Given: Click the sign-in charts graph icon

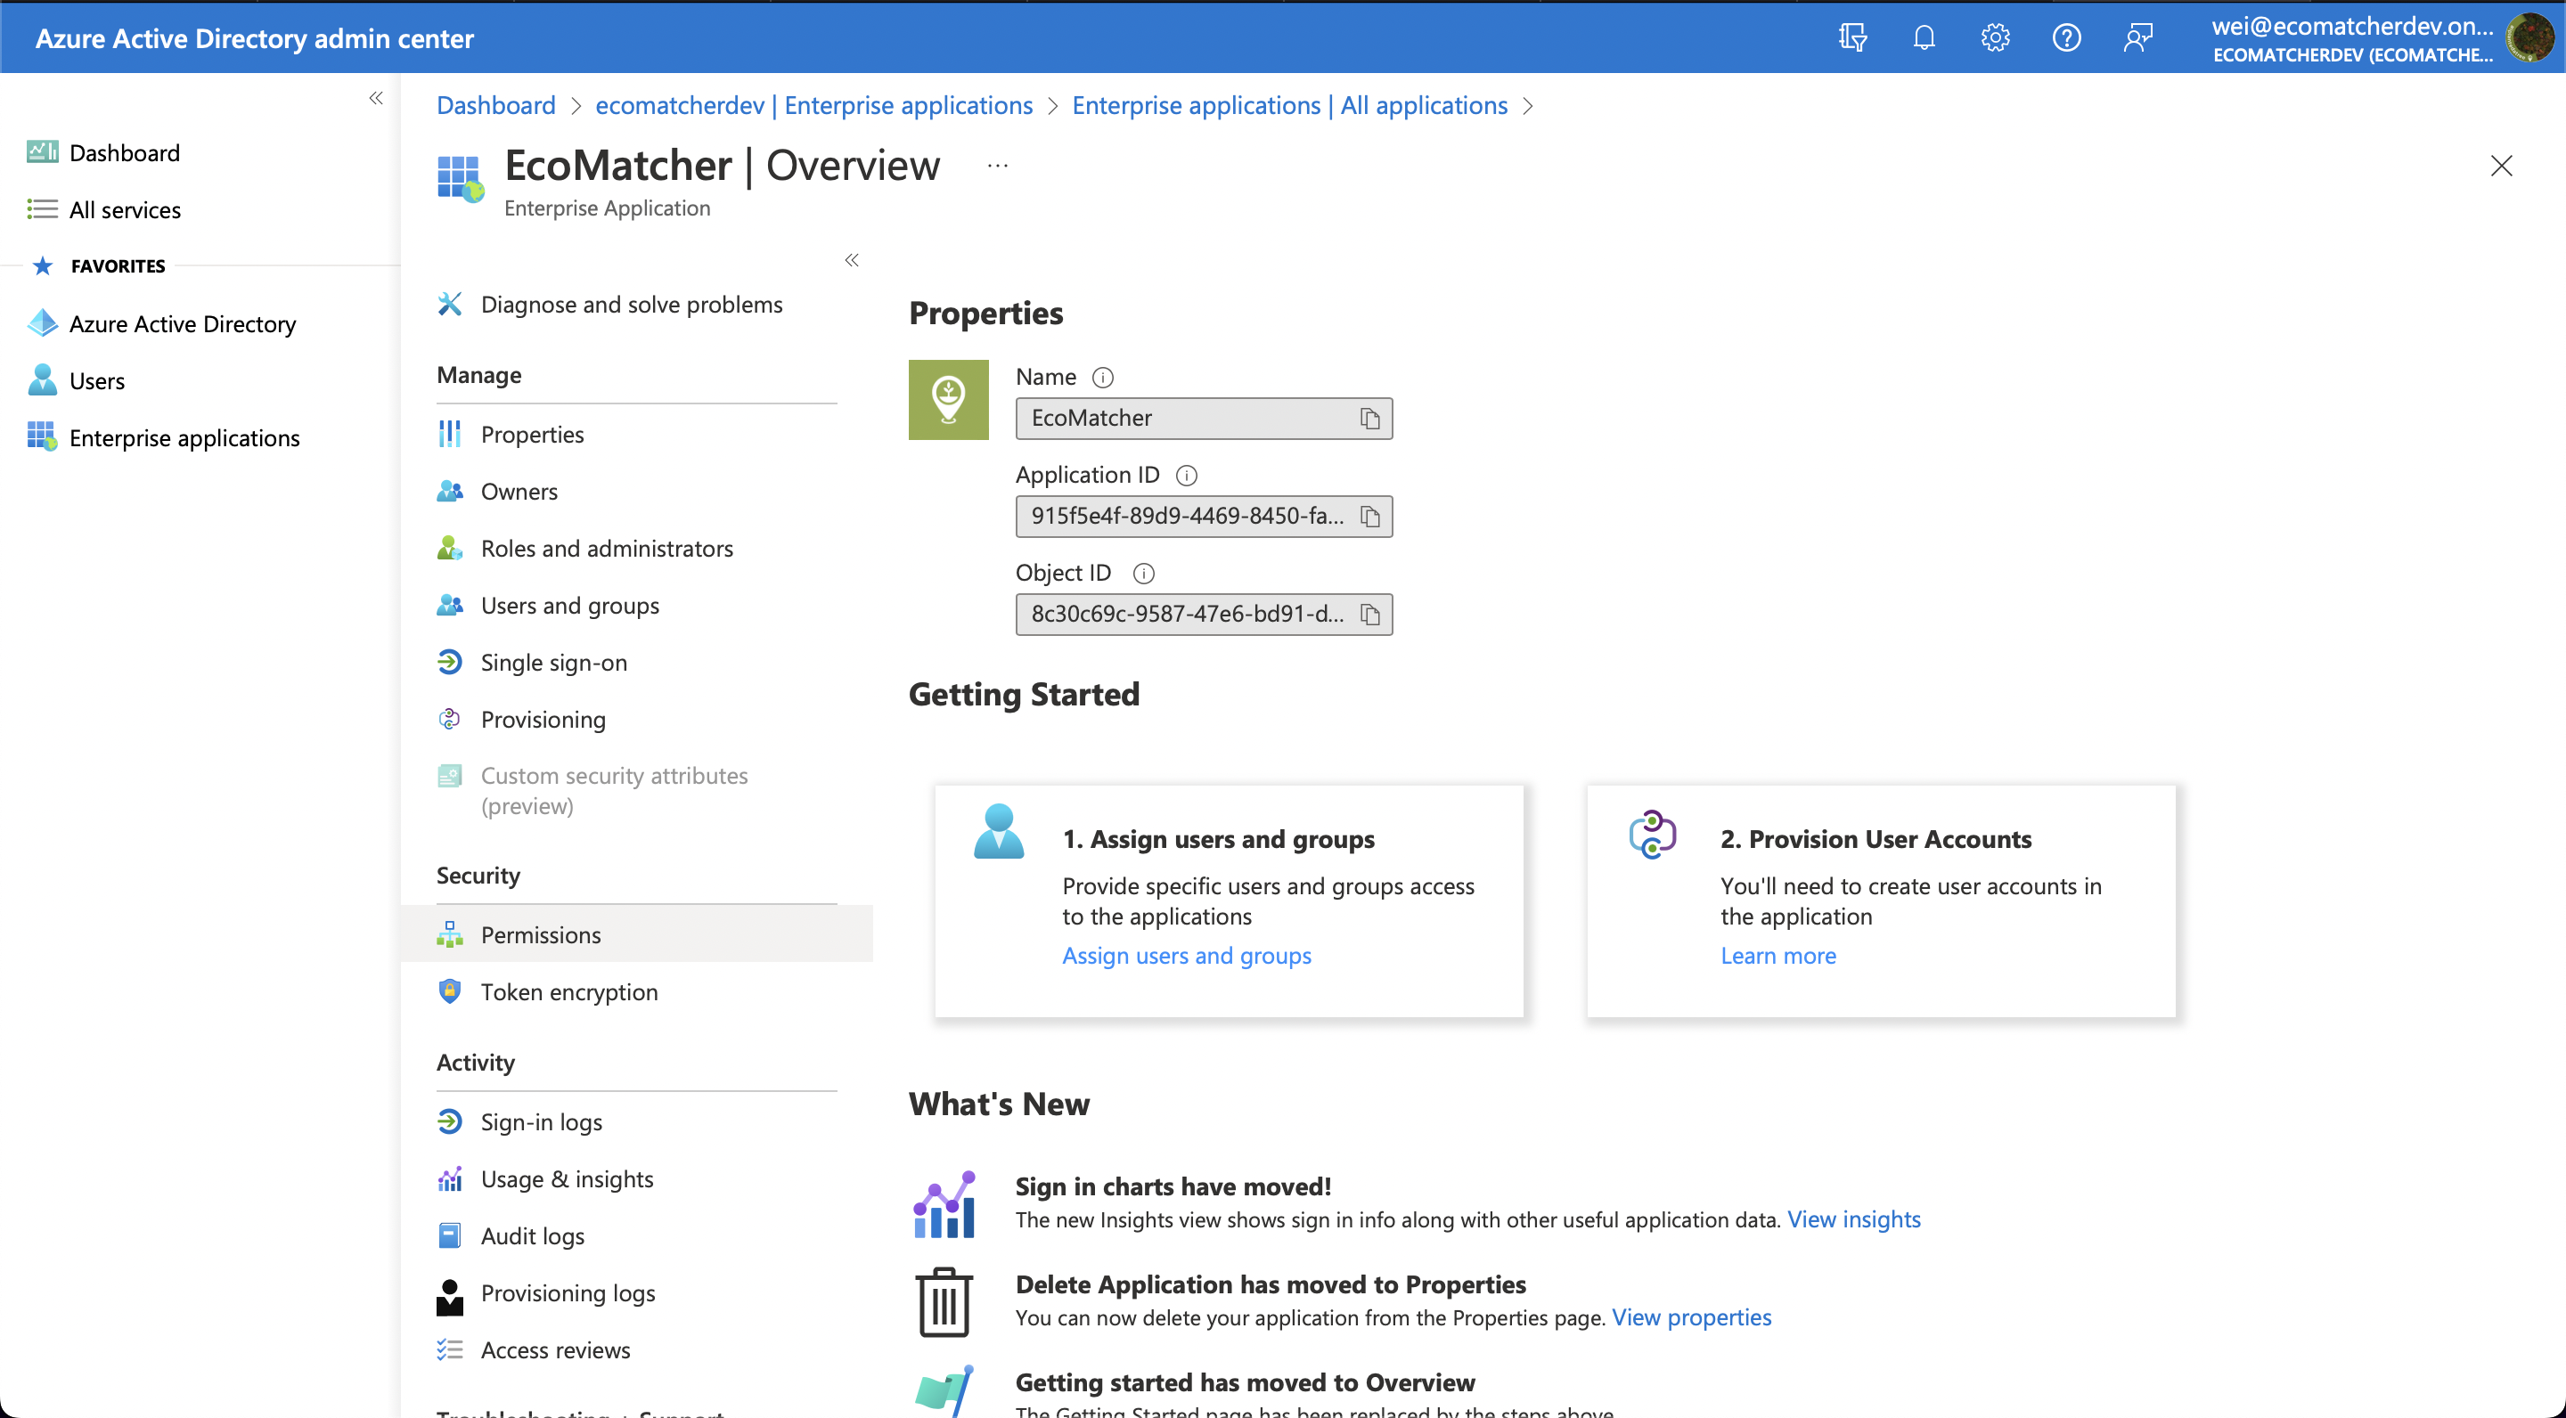Looking at the screenshot, I should [944, 1204].
